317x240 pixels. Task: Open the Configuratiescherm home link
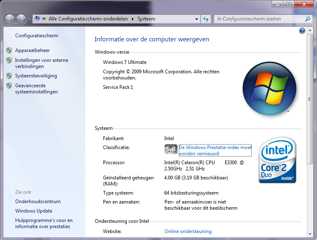[x=36, y=36]
